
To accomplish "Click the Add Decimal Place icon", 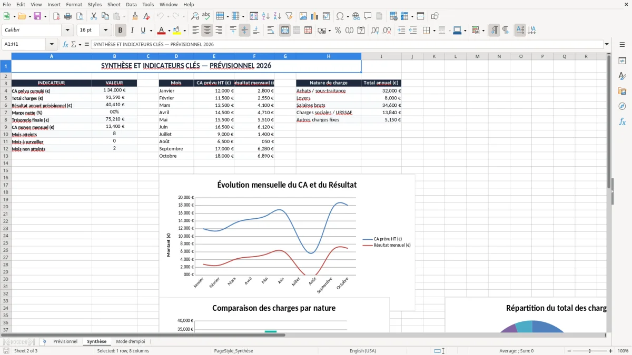I will pyautogui.click(x=376, y=31).
